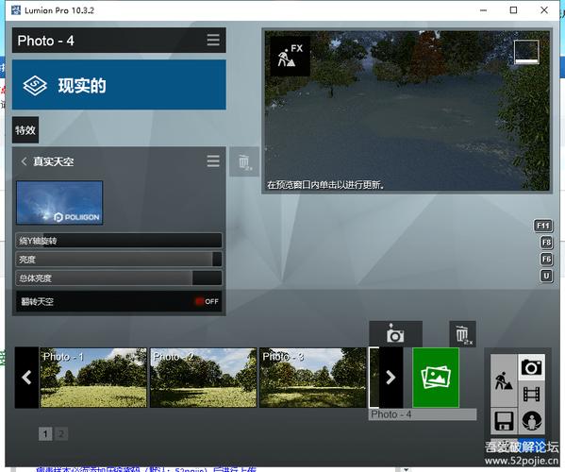Select the Photo - 2 thumbnail

tap(203, 378)
